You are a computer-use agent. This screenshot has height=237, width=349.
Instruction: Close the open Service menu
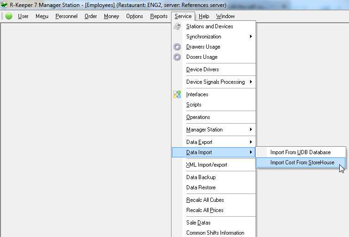(x=183, y=16)
